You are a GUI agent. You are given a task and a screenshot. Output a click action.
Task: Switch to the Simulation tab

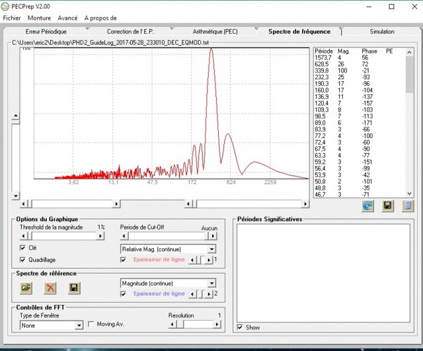(x=382, y=32)
